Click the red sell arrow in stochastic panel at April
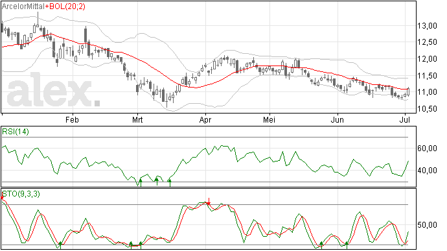This screenshot has height=251, width=447. tap(209, 202)
